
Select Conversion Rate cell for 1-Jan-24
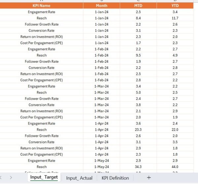click(x=42, y=31)
